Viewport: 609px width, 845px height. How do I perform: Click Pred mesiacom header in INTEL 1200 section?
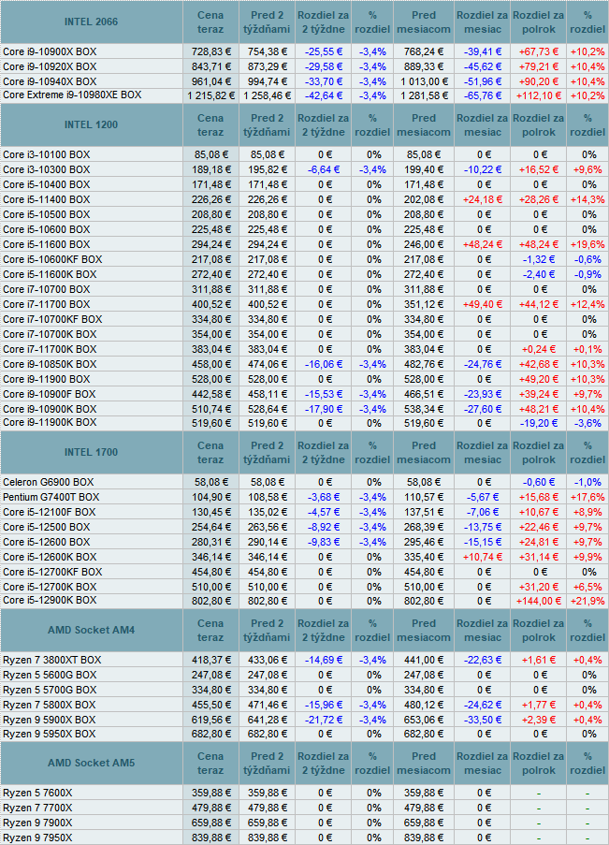tap(424, 125)
